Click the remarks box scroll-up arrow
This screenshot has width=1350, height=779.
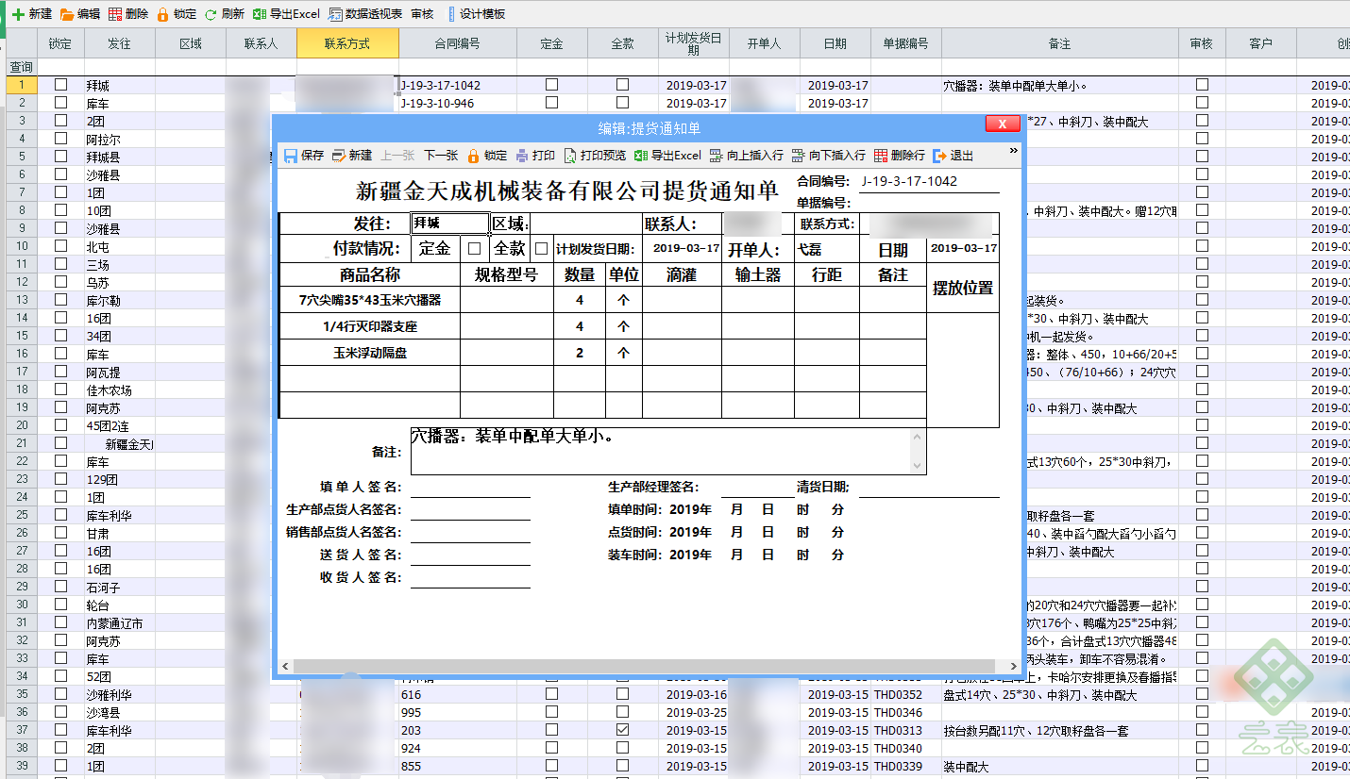point(917,436)
